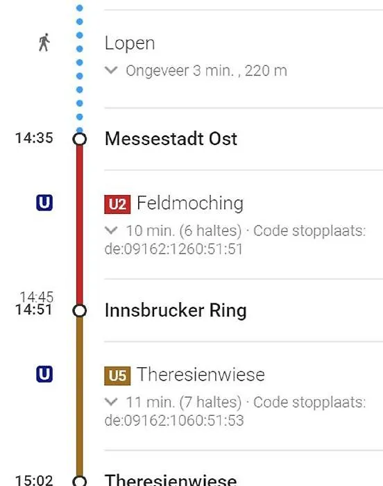Open the Theresienwiese arrival station name
Image resolution: width=383 pixels, height=486 pixels.
point(171,480)
